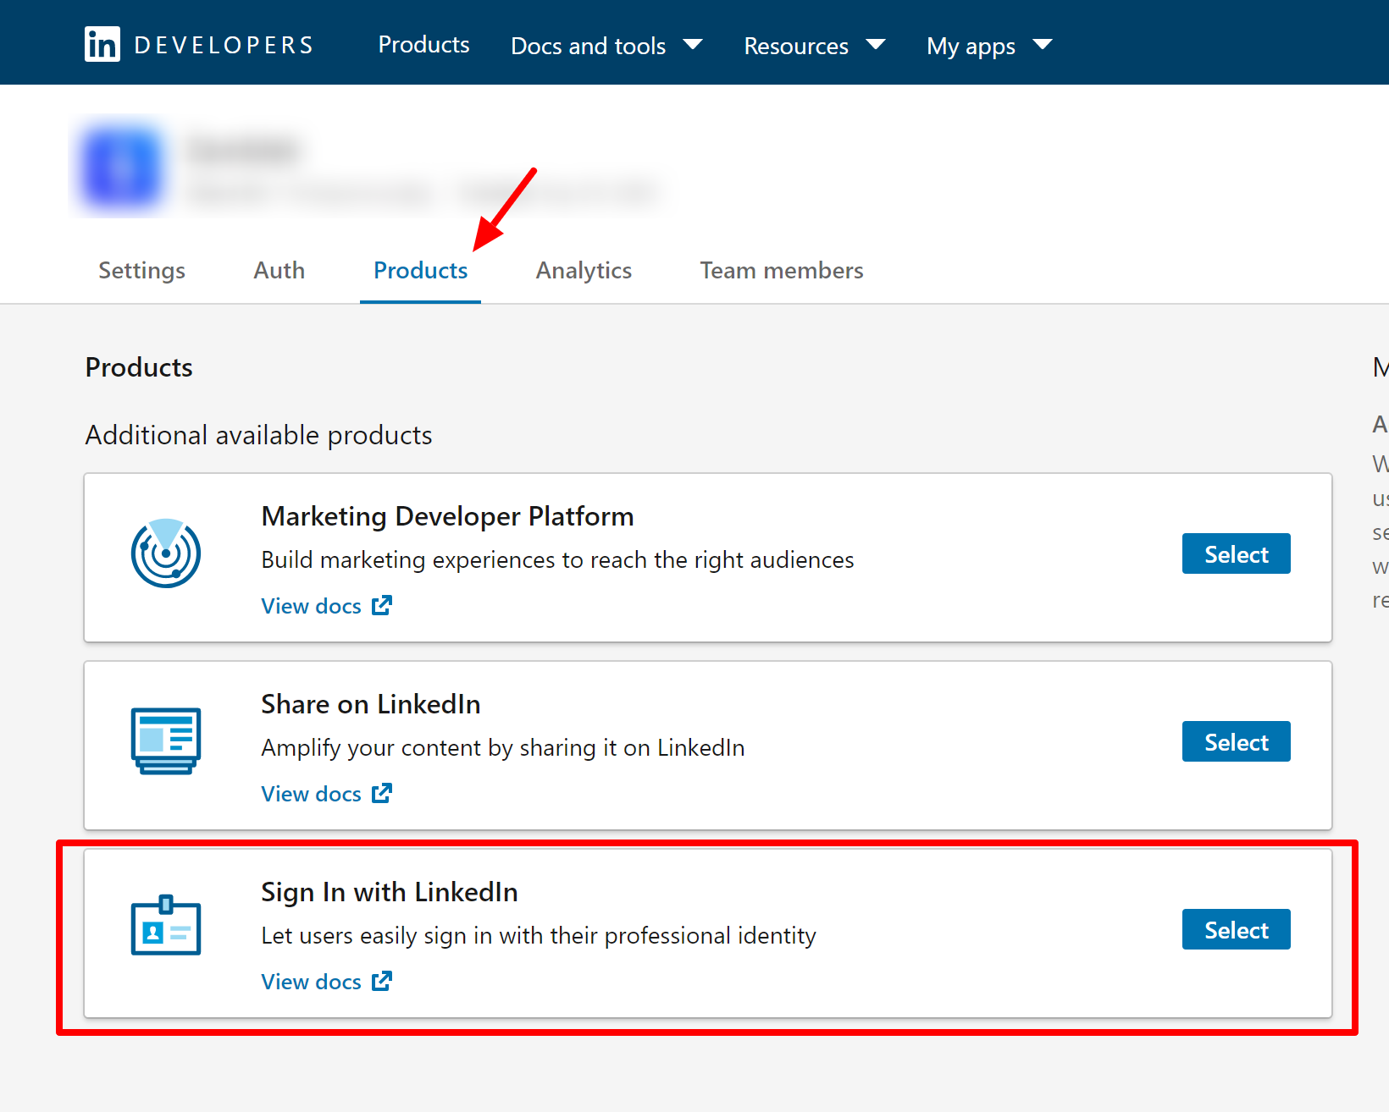1389x1112 pixels.
Task: Switch to the Settings tab
Action: pos(141,271)
